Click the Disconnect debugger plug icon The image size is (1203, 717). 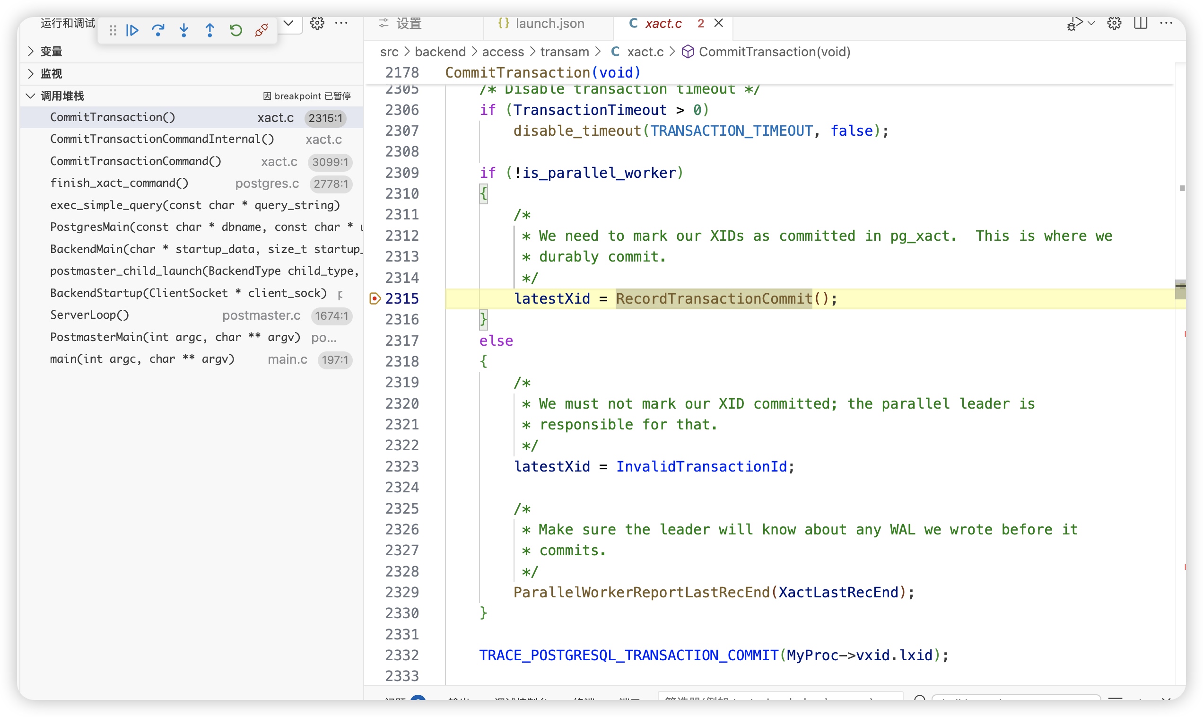(262, 30)
